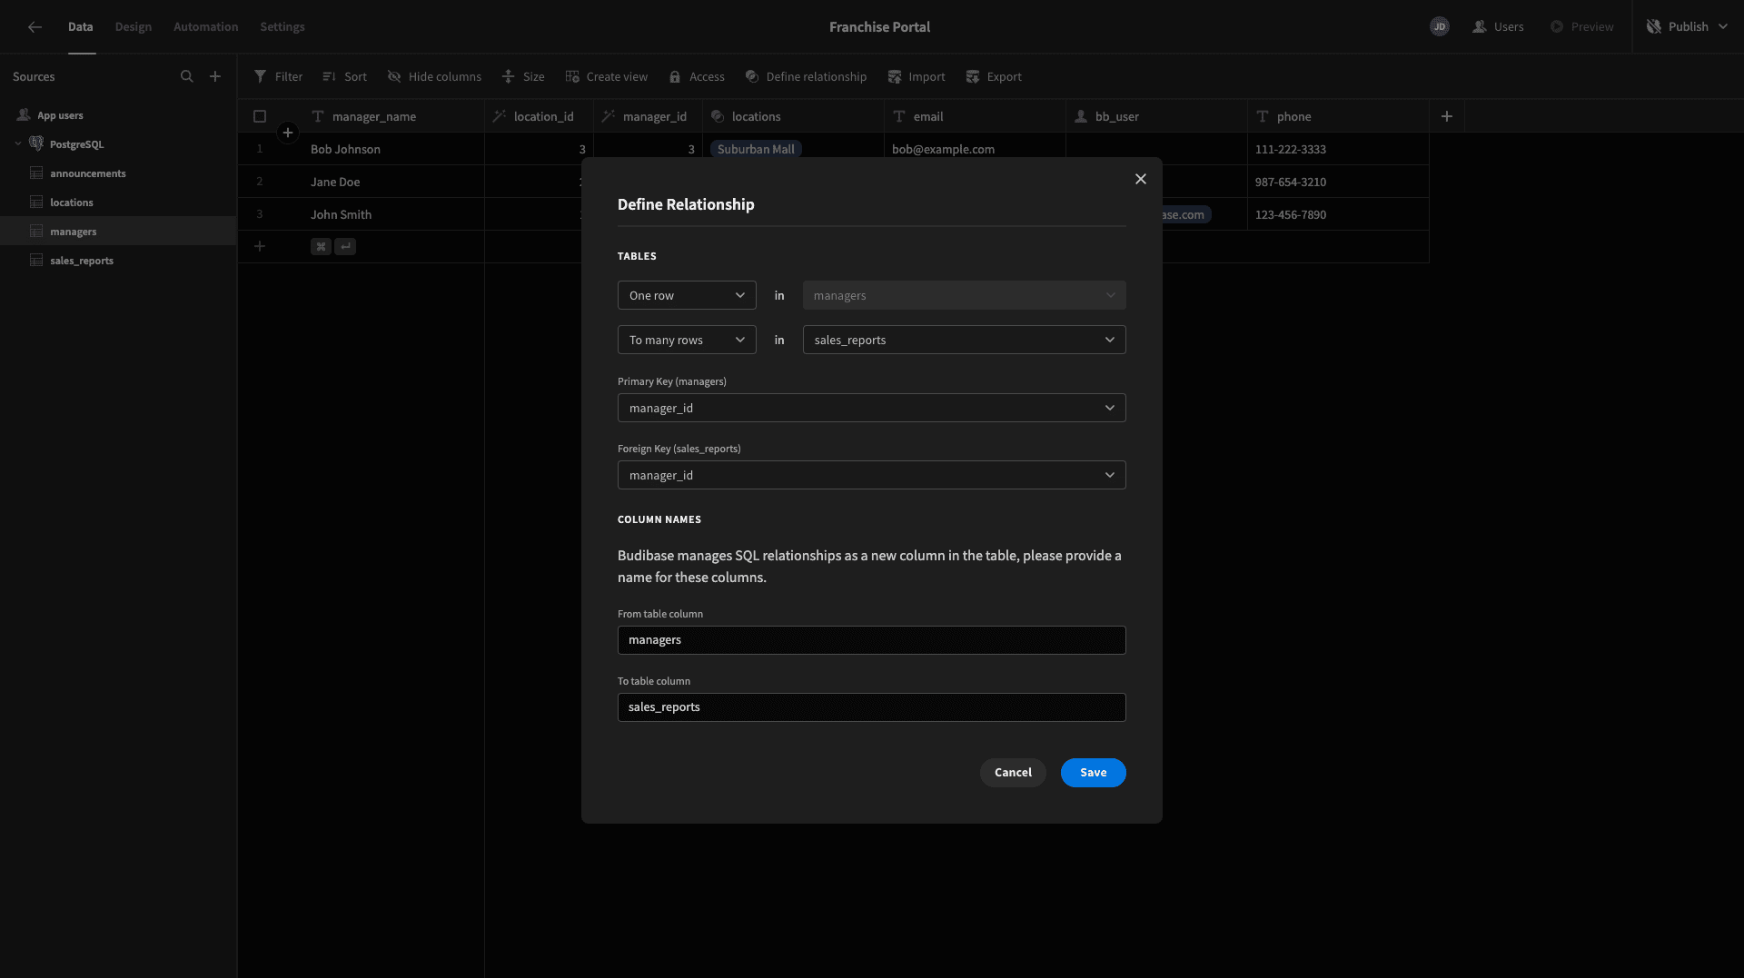Edit the To table column field
The height and width of the screenshot is (978, 1744).
pos(872,707)
